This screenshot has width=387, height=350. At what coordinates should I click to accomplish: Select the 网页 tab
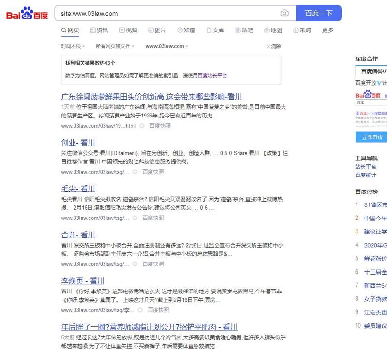click(x=70, y=30)
